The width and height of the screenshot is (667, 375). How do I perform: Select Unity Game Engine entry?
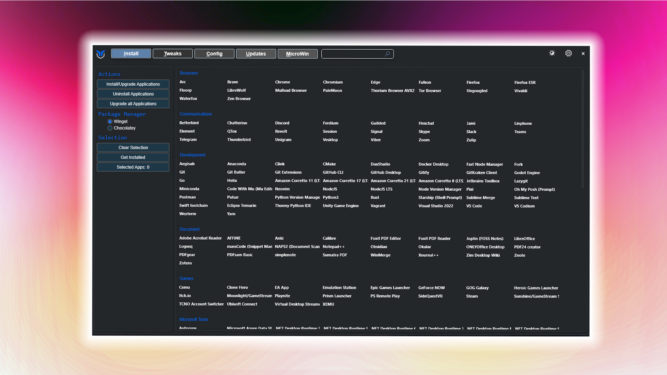341,206
